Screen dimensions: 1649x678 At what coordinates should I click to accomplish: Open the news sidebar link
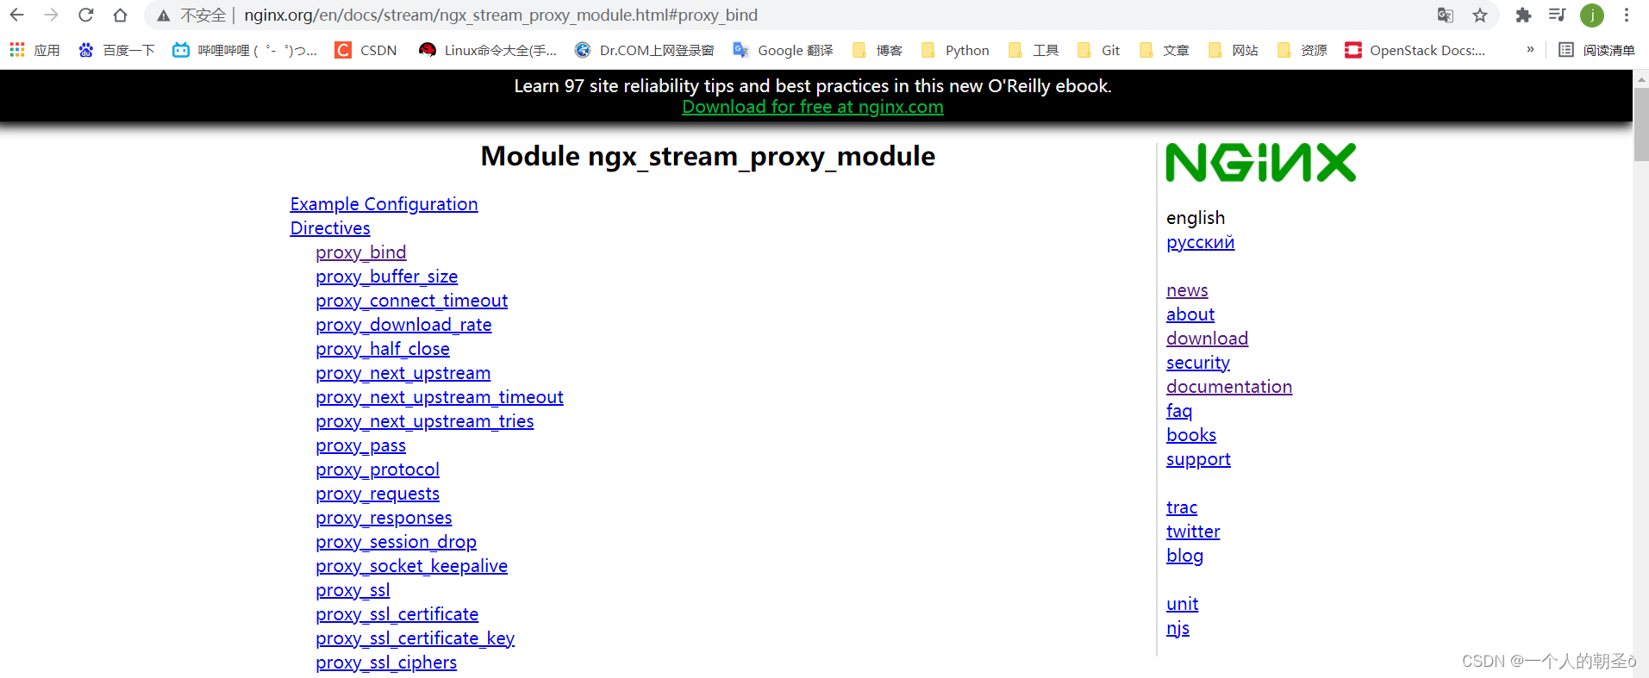coord(1187,290)
